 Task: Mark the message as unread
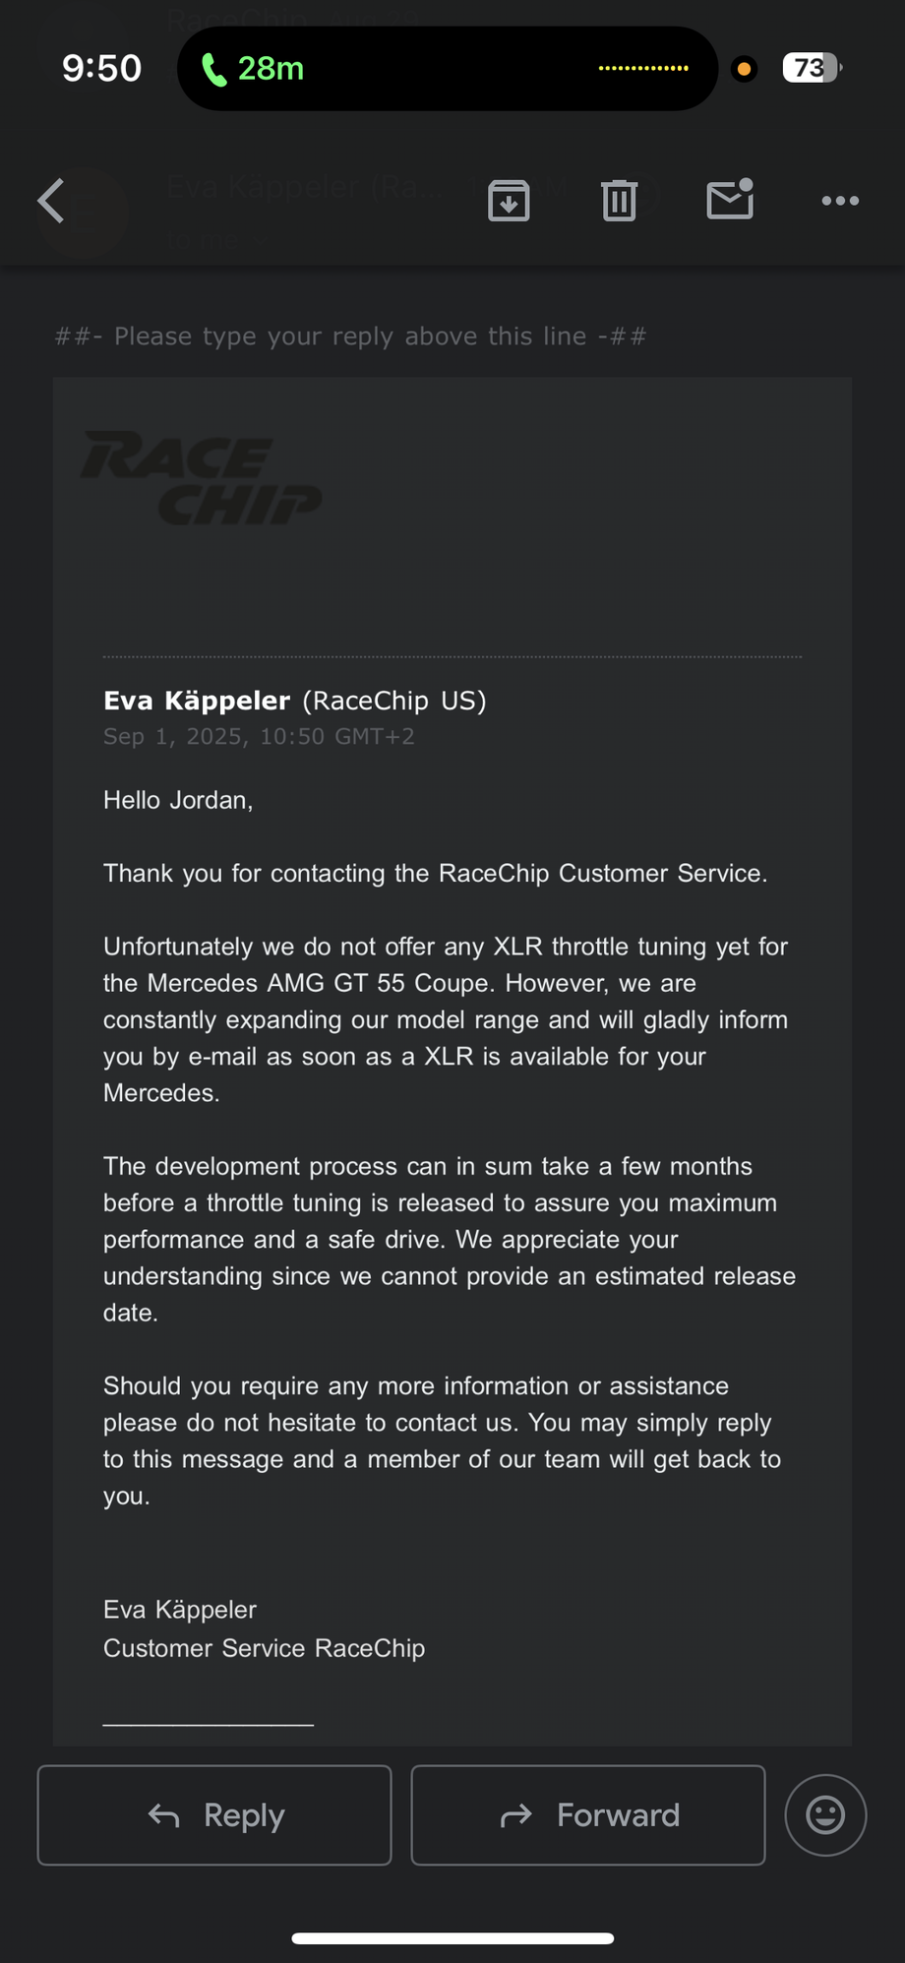(730, 200)
